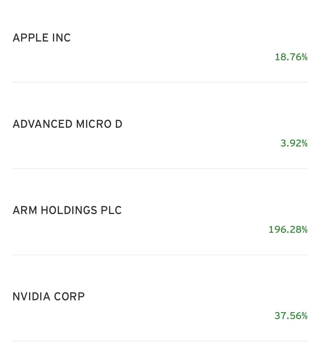Select the 18.76% gain for Apple
This screenshot has width=320, height=354.
click(x=291, y=57)
